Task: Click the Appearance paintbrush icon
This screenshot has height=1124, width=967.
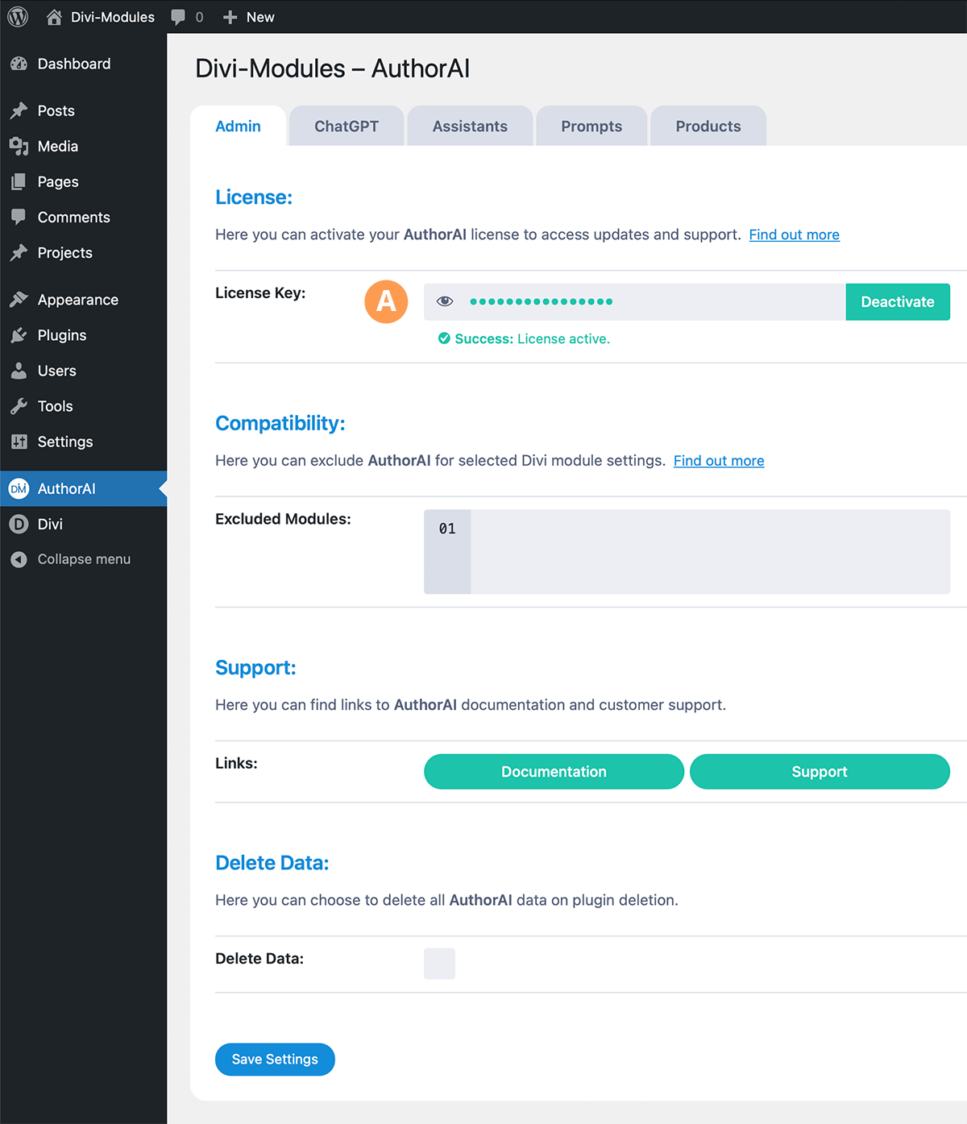Action: pyautogui.click(x=19, y=300)
